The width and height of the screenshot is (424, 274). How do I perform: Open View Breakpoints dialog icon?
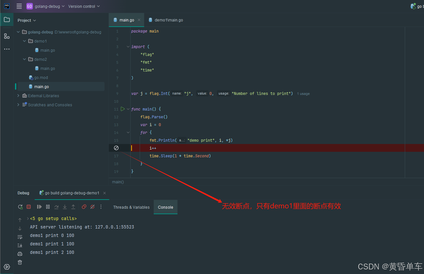pos(84,207)
